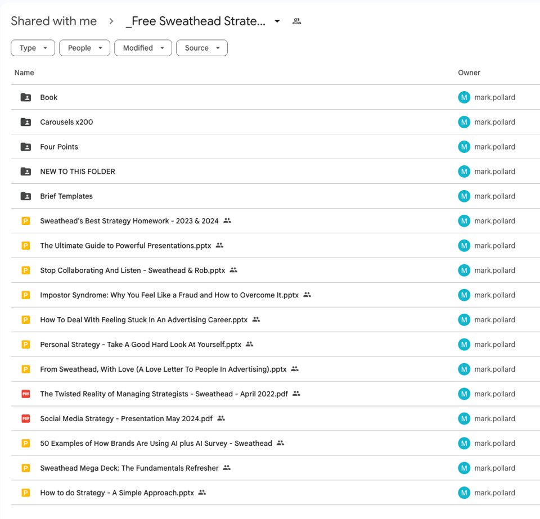The width and height of the screenshot is (540, 519).
Task: Open the Type filter dropdown
Action: (x=33, y=48)
